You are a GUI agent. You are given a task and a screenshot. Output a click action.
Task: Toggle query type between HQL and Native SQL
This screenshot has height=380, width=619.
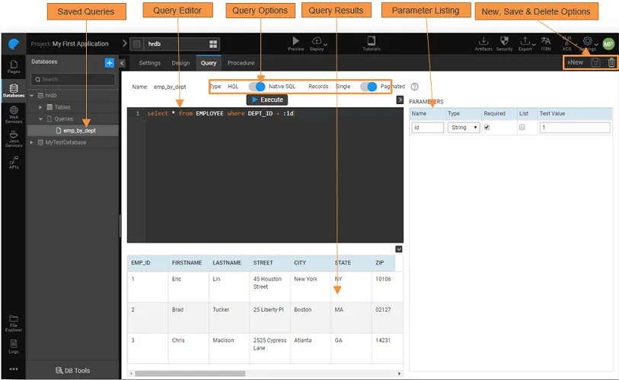coord(257,87)
